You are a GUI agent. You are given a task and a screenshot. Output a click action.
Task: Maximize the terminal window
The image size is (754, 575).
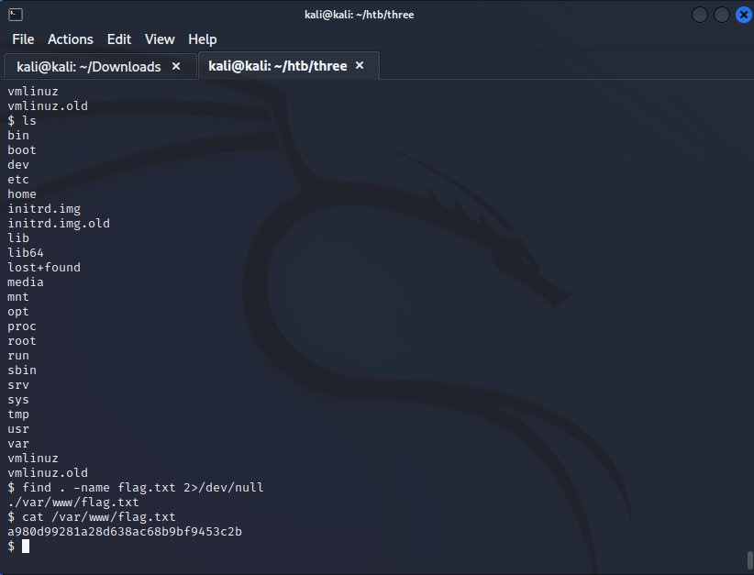(x=721, y=15)
